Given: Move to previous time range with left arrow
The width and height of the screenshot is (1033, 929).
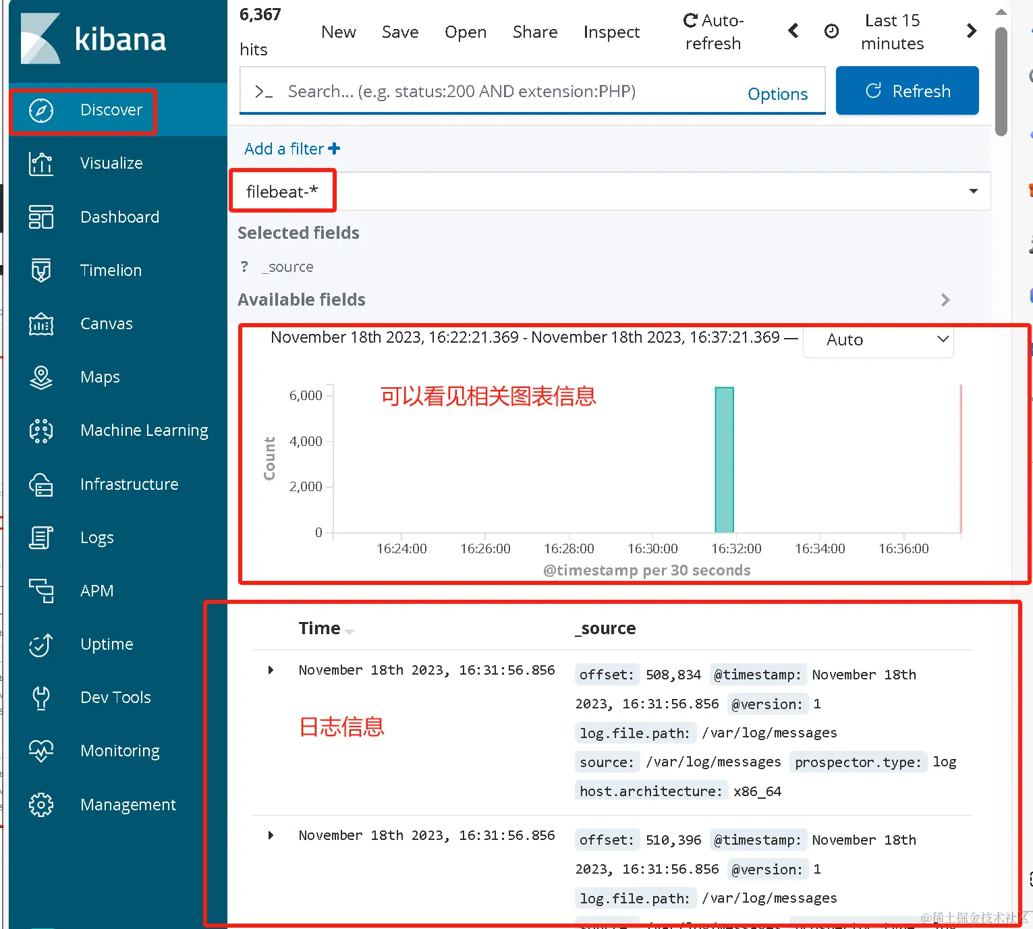Looking at the screenshot, I should tap(793, 31).
